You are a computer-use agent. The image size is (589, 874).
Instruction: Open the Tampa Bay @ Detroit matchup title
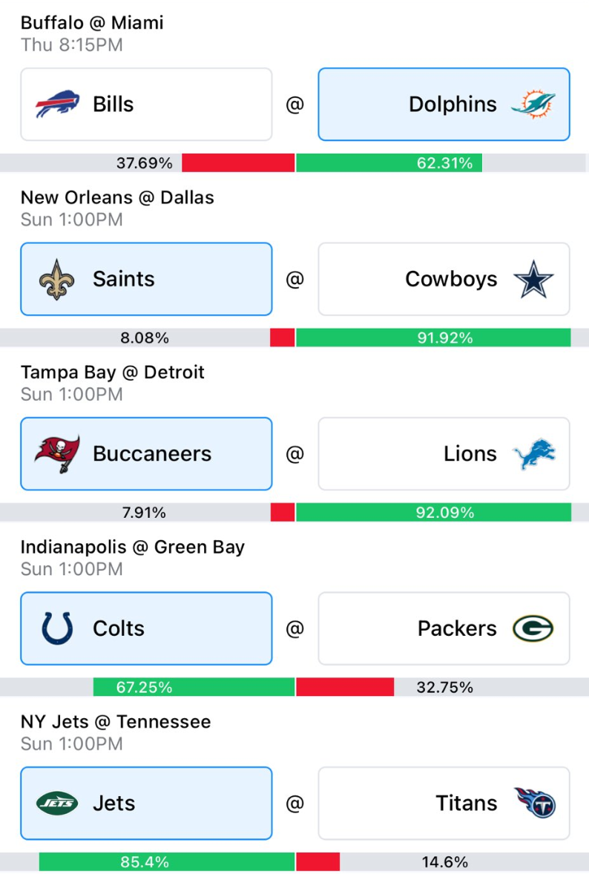[x=112, y=372]
